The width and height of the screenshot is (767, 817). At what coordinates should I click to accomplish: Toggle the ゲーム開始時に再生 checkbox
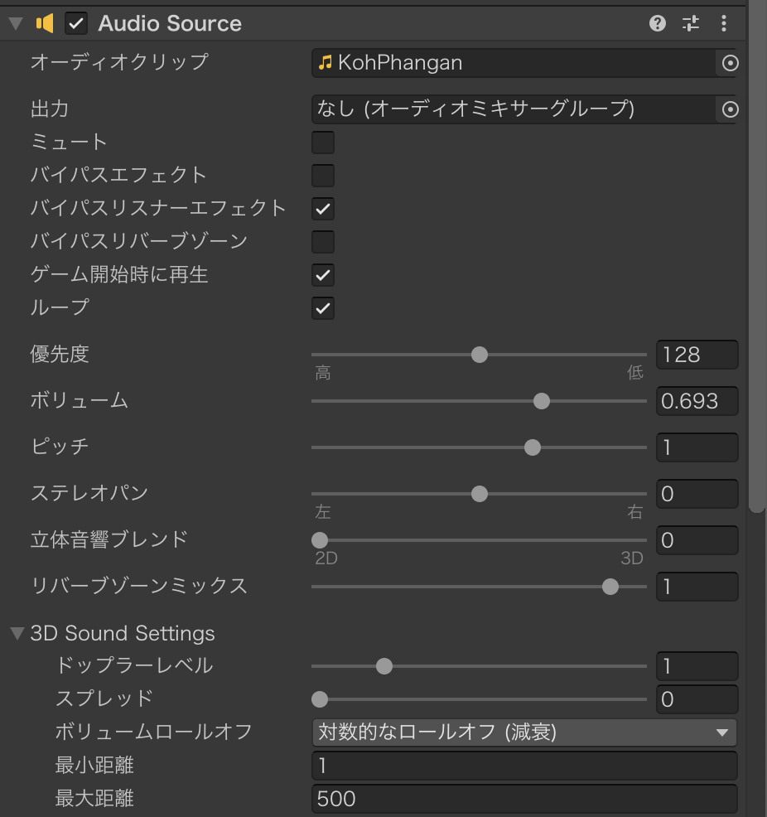pyautogui.click(x=323, y=275)
